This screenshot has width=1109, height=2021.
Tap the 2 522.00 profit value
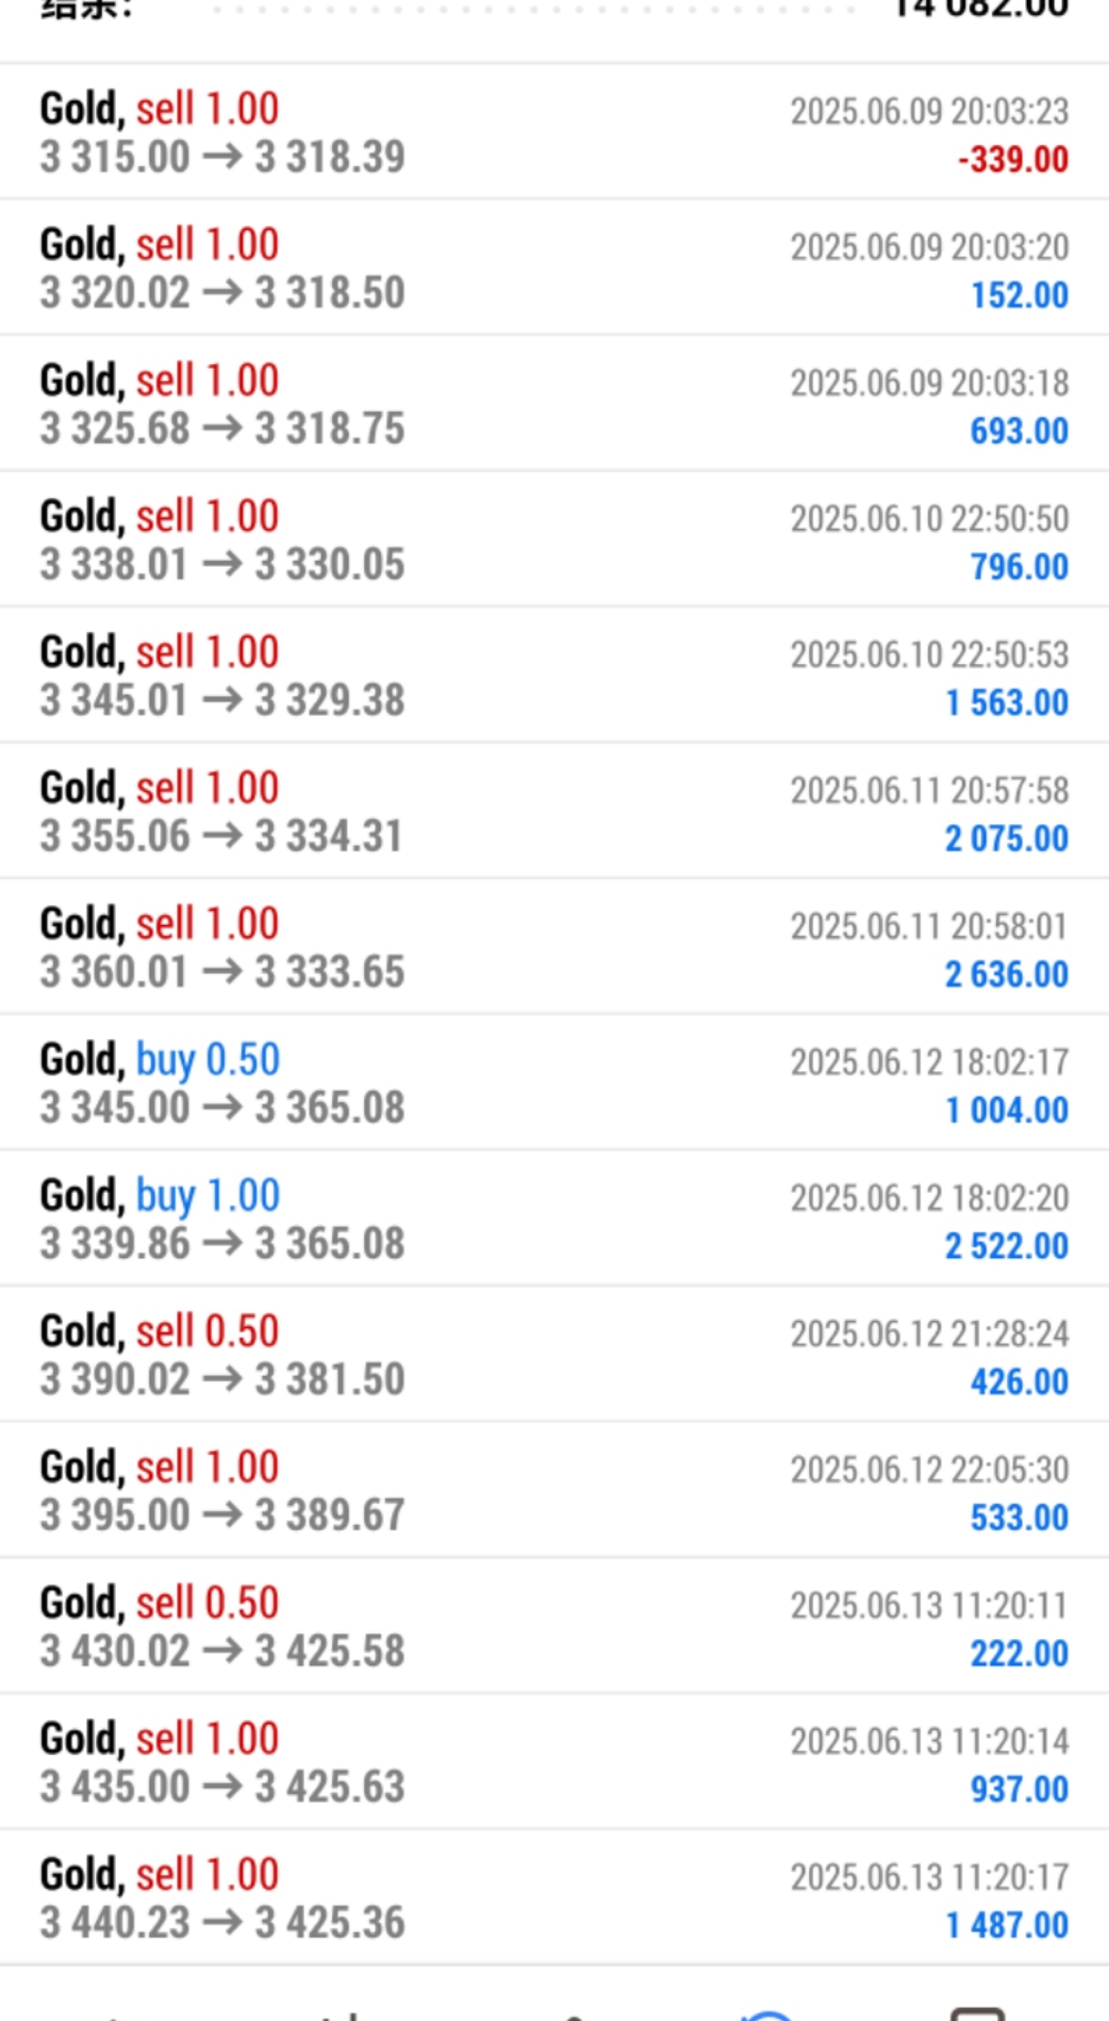(1006, 1247)
